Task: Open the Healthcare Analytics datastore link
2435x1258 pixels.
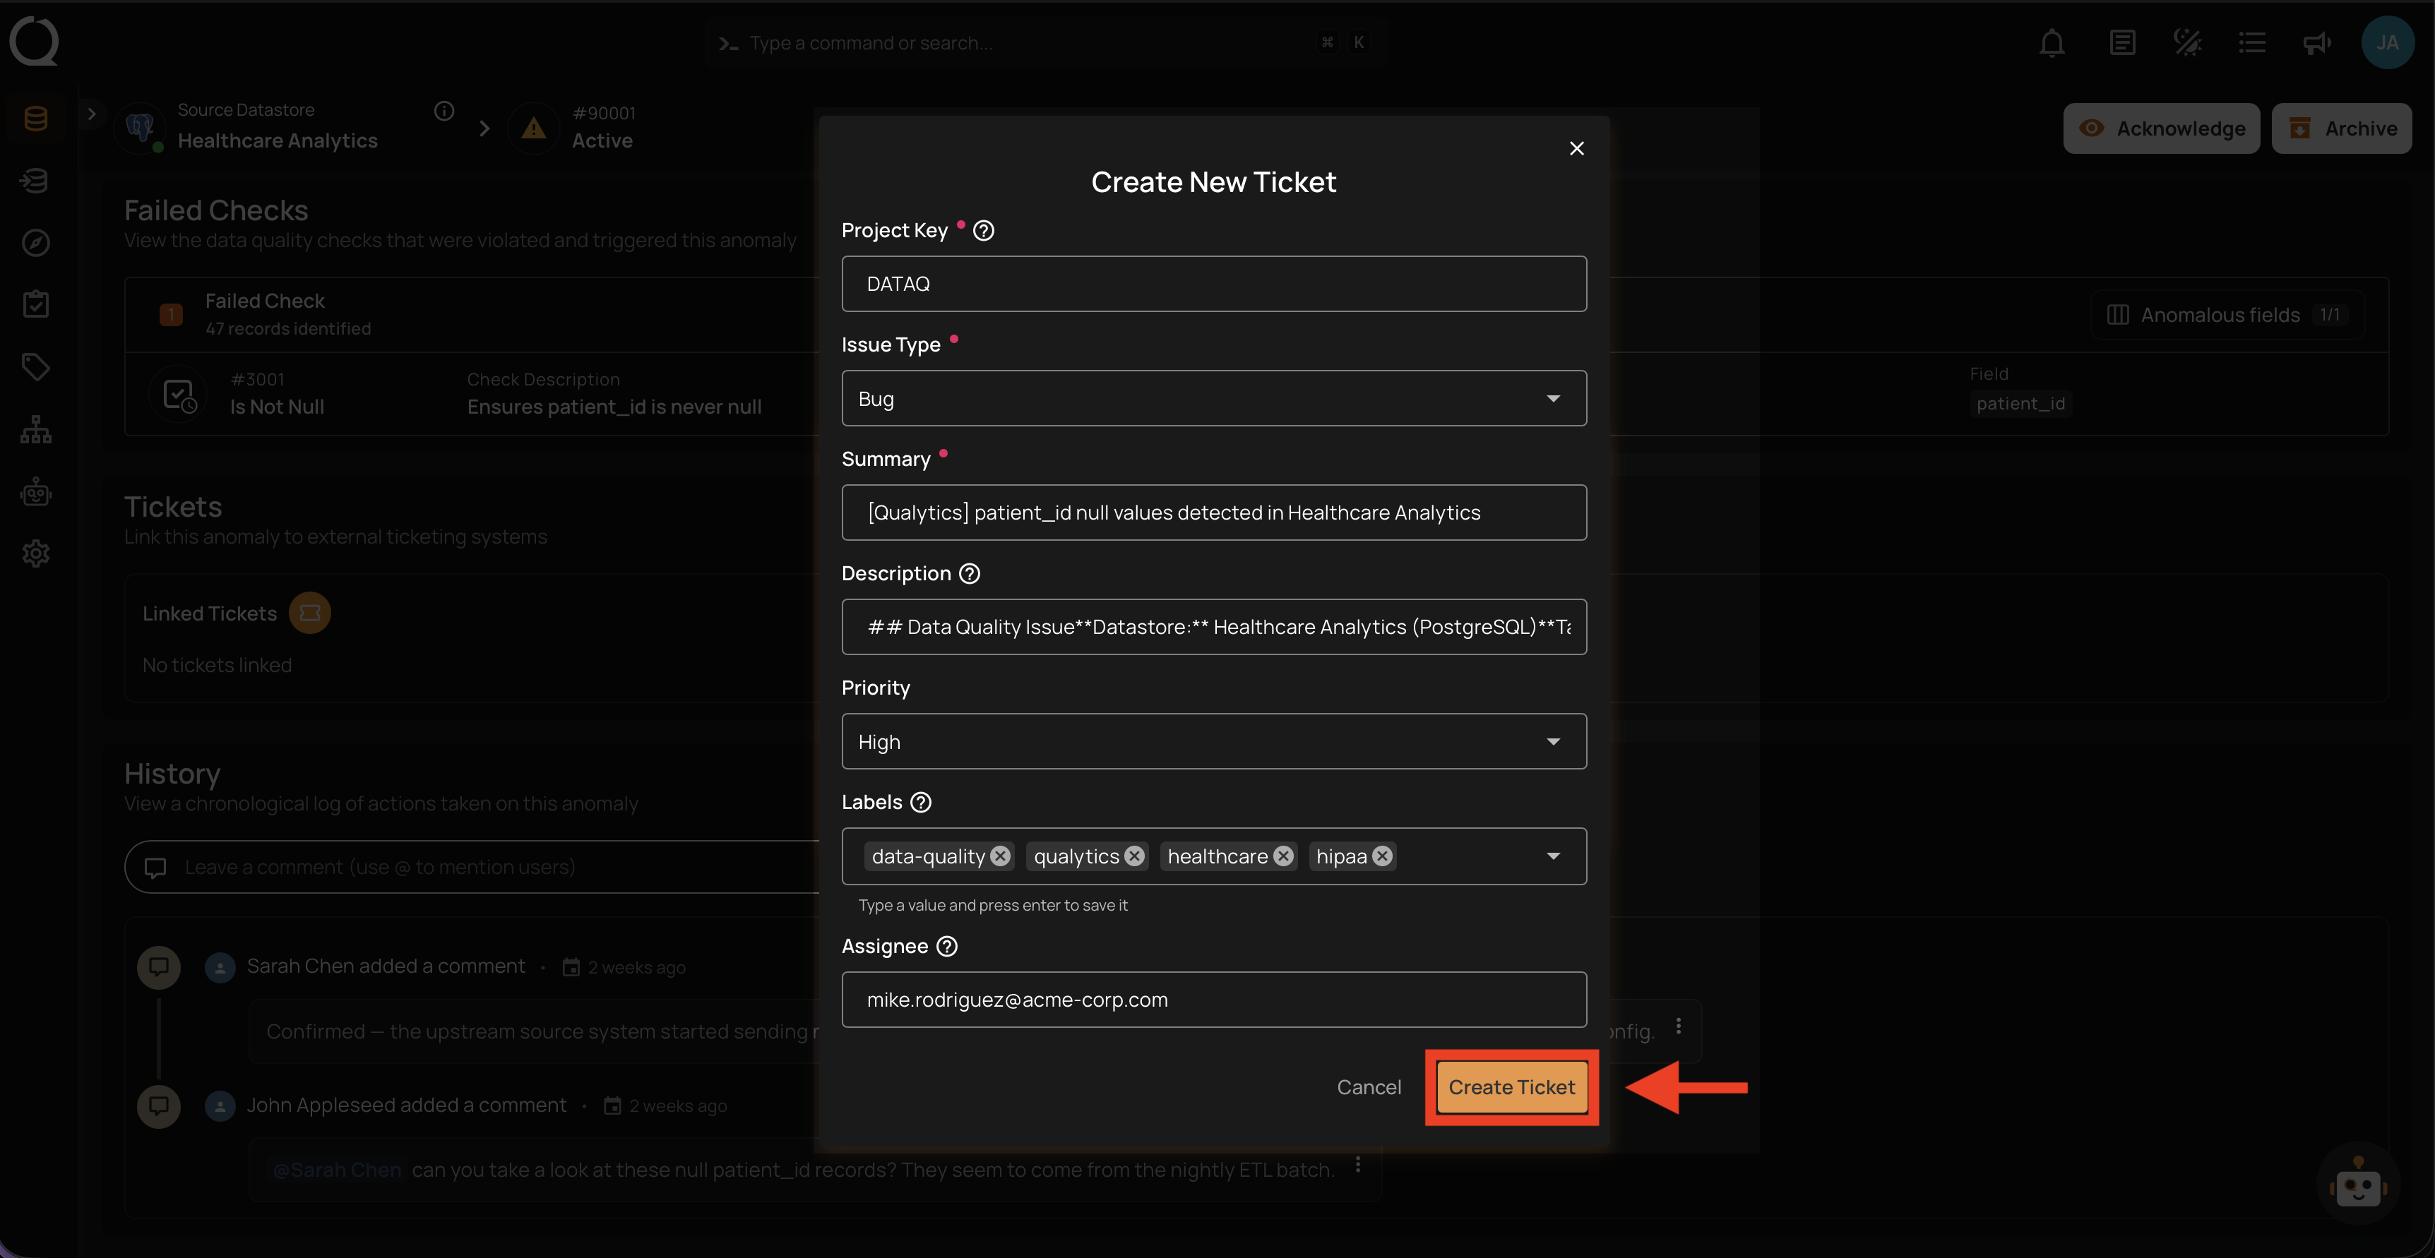Action: (277, 140)
